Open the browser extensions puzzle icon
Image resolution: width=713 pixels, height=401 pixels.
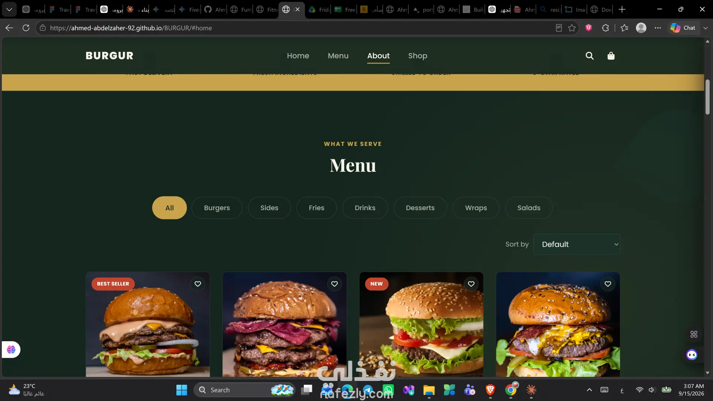605,28
